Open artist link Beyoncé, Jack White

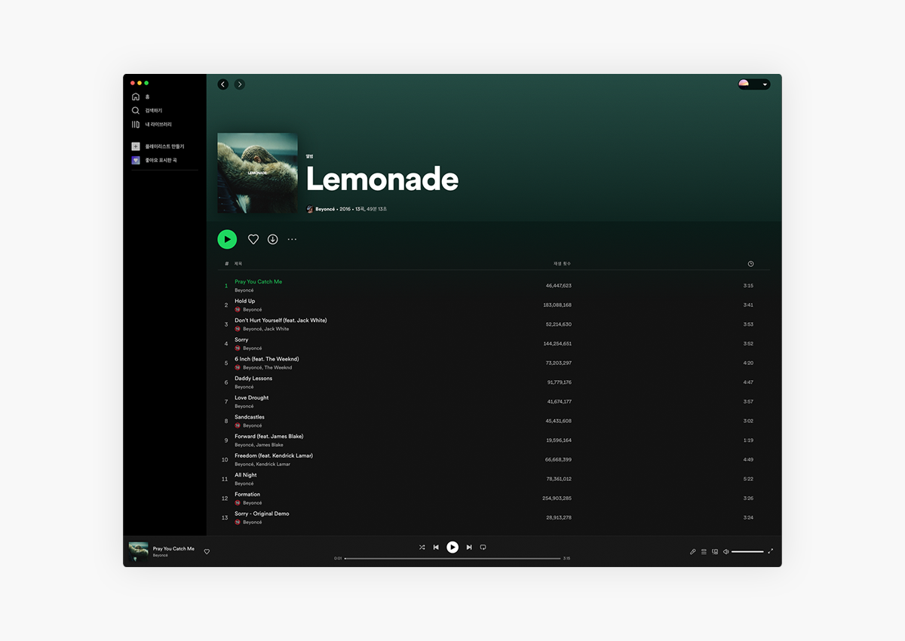point(265,329)
